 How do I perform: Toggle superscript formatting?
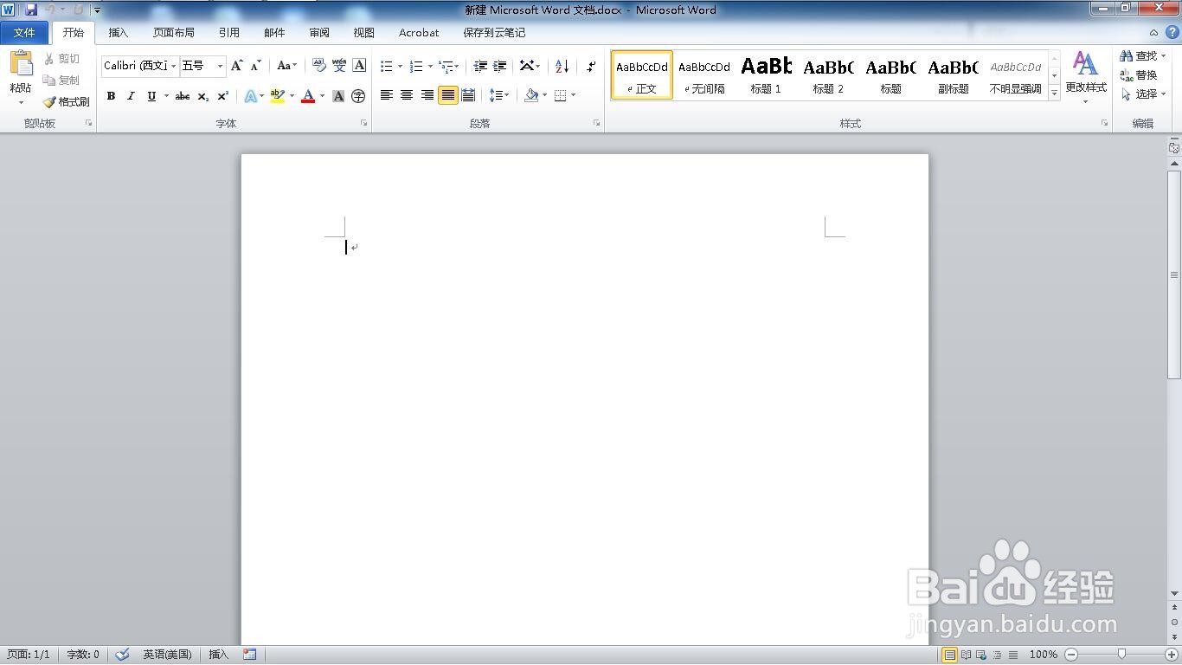(222, 96)
